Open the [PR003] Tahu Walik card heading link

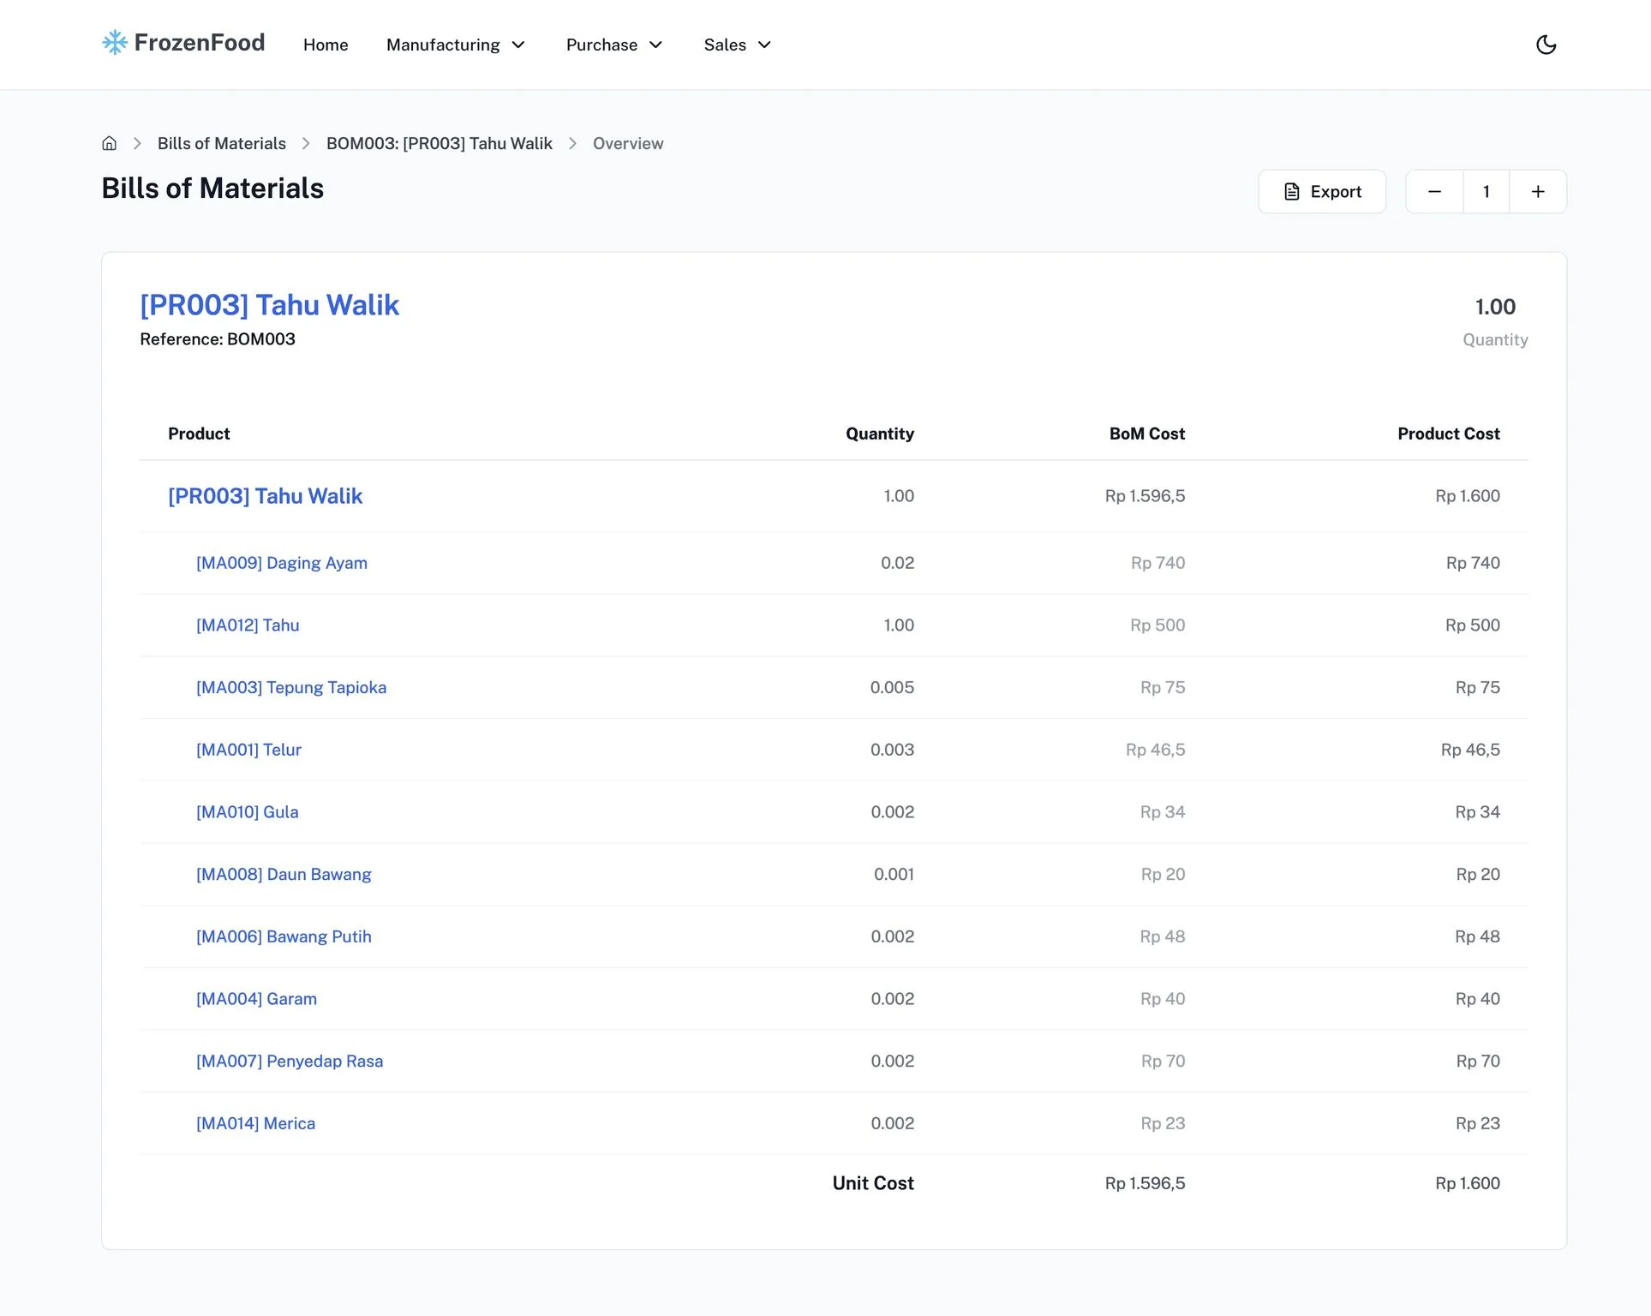270,305
